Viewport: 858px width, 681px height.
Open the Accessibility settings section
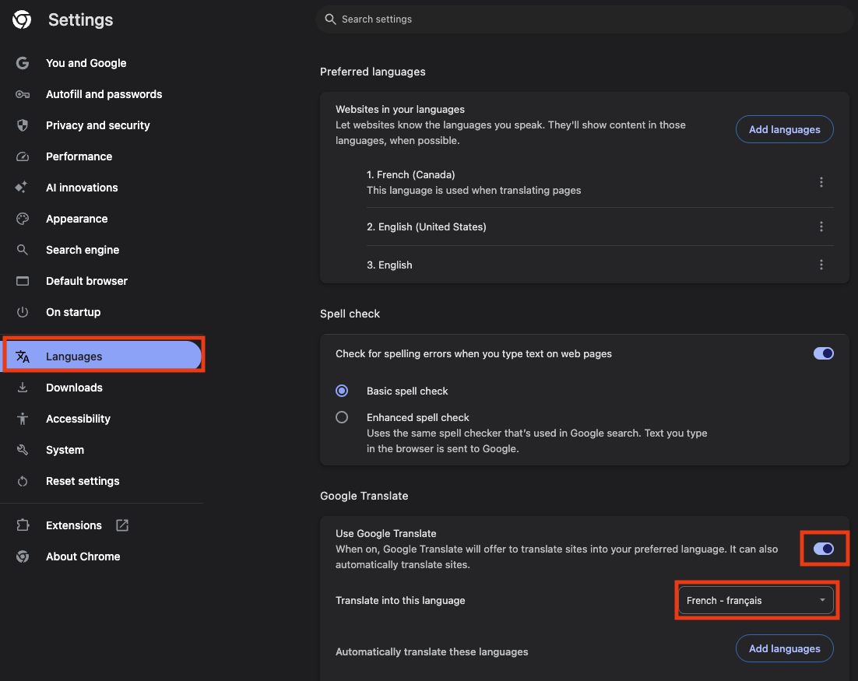78,419
